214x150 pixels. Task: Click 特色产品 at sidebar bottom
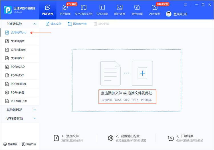(29, 144)
